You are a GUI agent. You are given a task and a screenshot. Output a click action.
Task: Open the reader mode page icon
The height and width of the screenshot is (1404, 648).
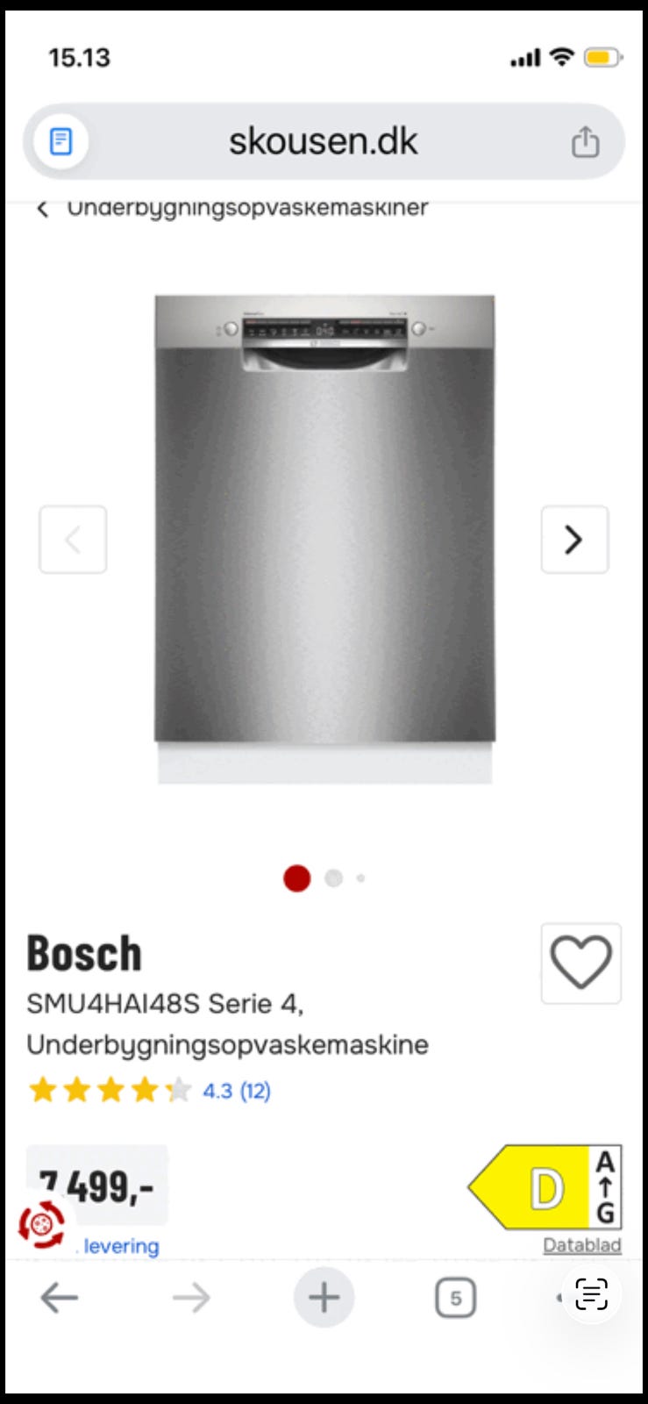61,140
